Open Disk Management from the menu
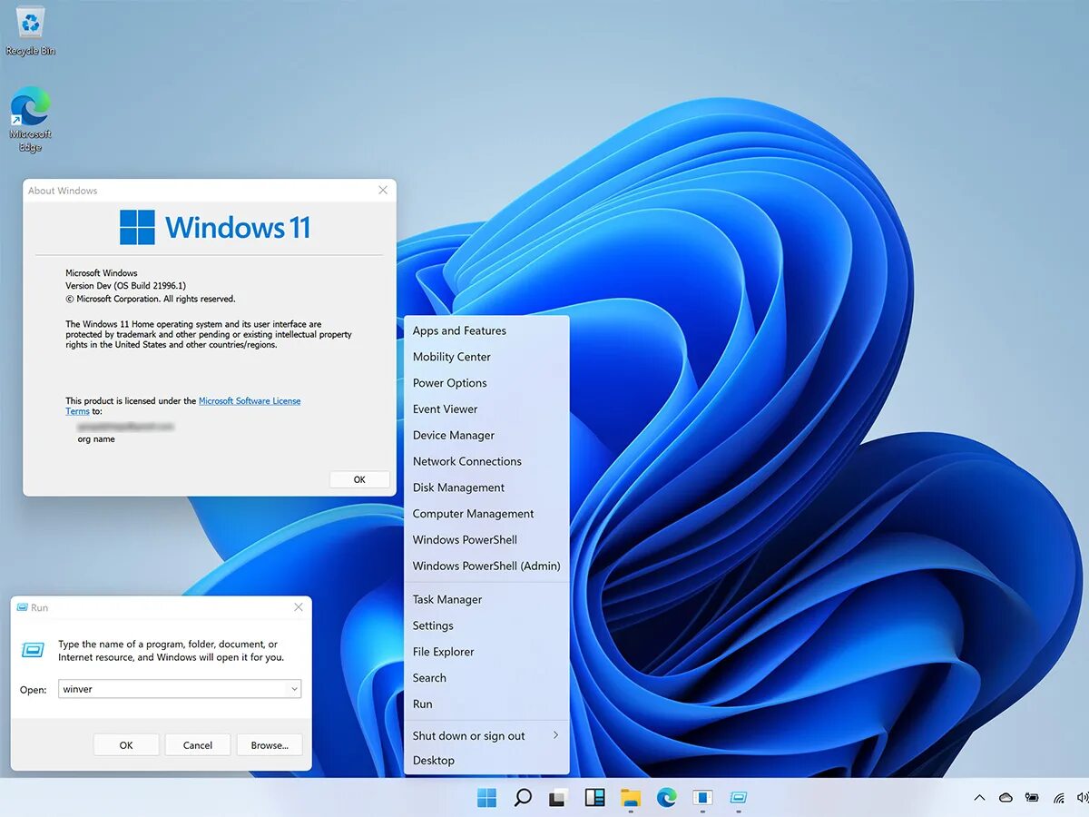 coord(458,487)
